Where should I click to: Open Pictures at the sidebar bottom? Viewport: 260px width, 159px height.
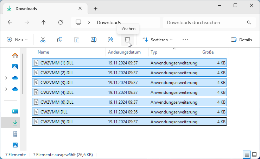(x=15, y=145)
